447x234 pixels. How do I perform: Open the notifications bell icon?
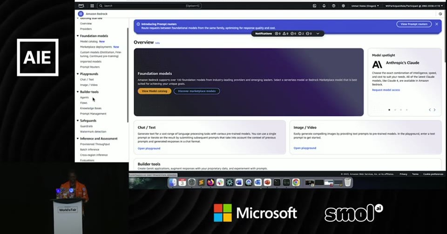tap(324, 6)
